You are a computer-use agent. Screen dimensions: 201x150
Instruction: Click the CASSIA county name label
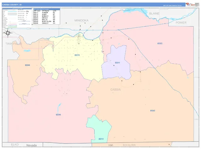[116, 90]
